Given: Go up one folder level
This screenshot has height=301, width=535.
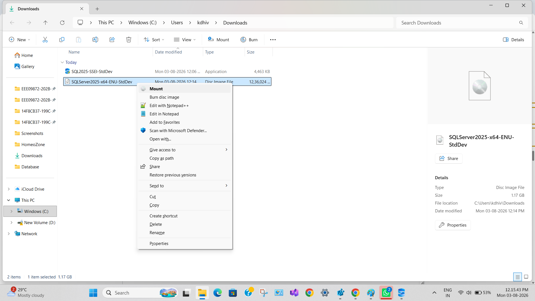Looking at the screenshot, I should tap(45, 23).
